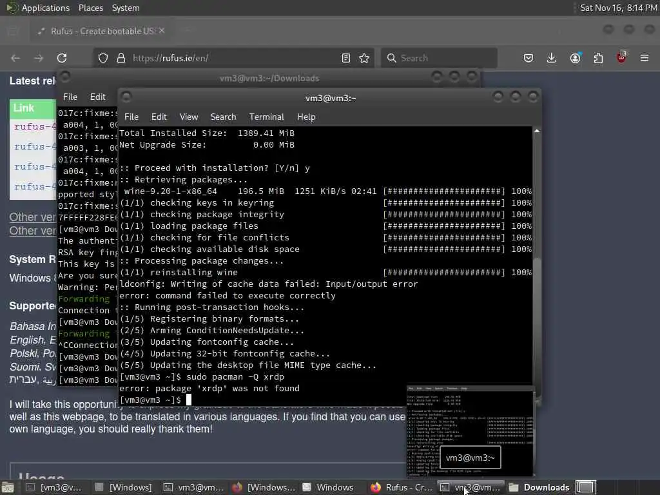The width and height of the screenshot is (660, 495).
Task: Switch to Windows taskbar entry
Action: tap(329, 487)
